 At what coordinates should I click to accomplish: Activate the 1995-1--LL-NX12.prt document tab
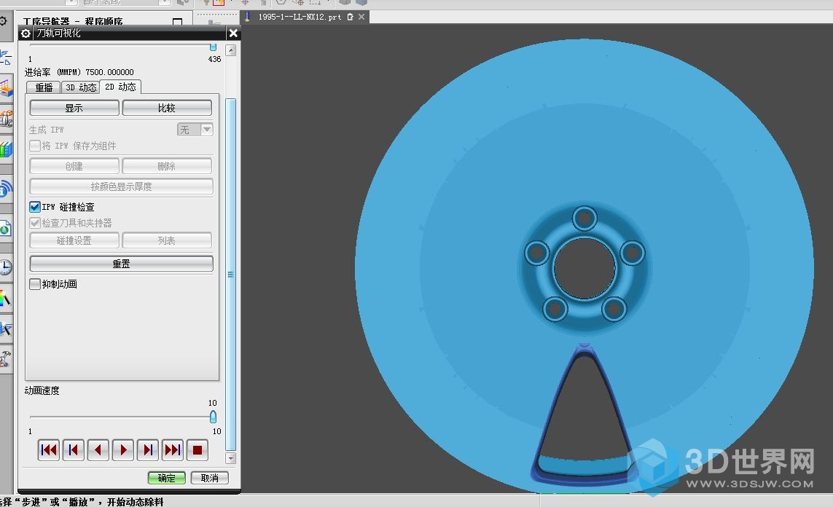[x=300, y=17]
